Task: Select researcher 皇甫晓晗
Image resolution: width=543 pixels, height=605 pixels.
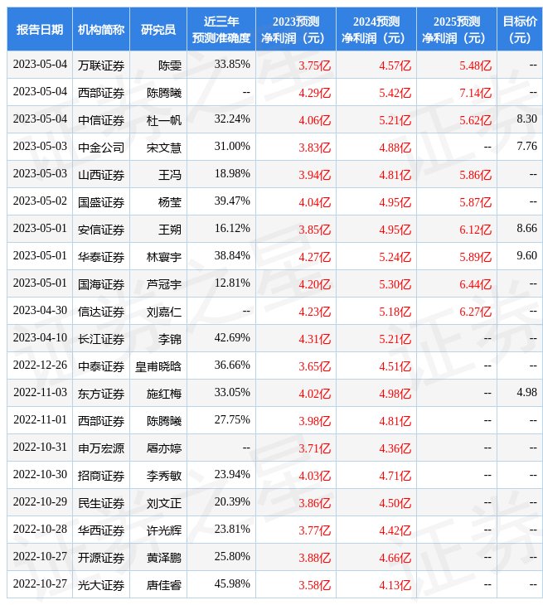Action: 158,366
